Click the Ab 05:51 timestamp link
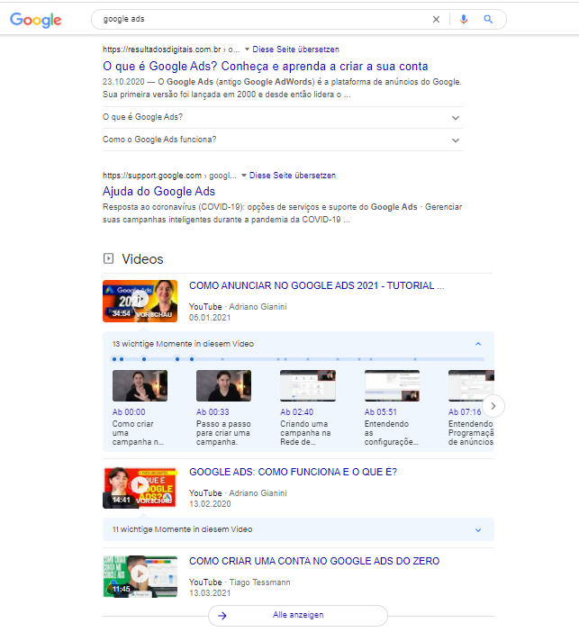The height and width of the screenshot is (641, 579). pyautogui.click(x=381, y=412)
